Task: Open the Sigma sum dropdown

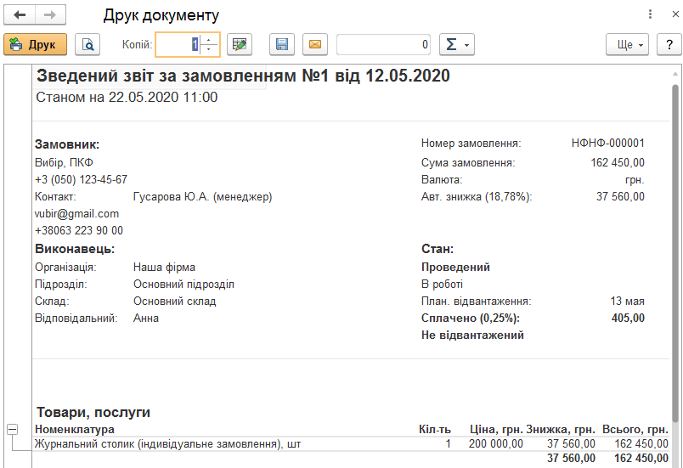Action: tap(457, 44)
